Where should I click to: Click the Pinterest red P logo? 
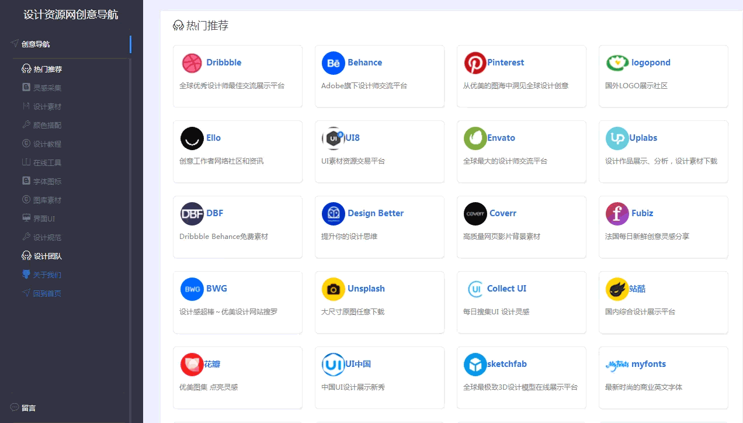pyautogui.click(x=475, y=63)
